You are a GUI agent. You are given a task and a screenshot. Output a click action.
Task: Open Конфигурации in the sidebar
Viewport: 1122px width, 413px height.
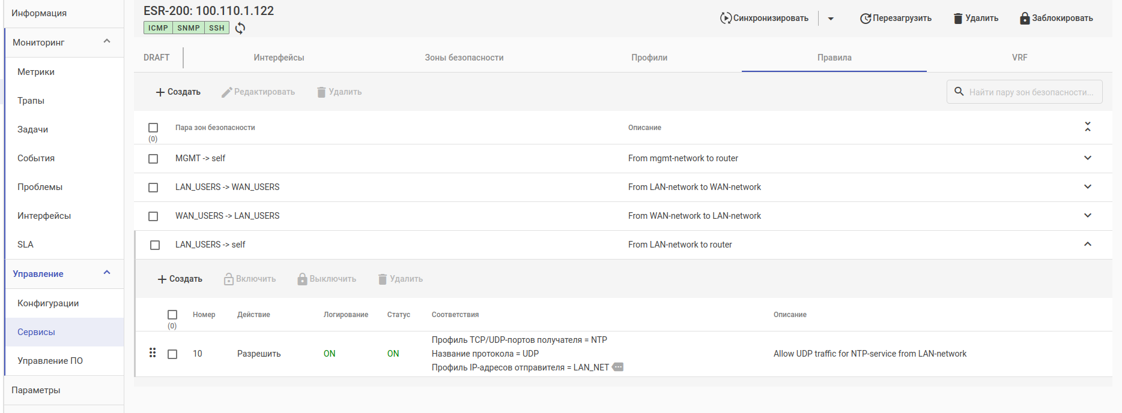(x=48, y=303)
